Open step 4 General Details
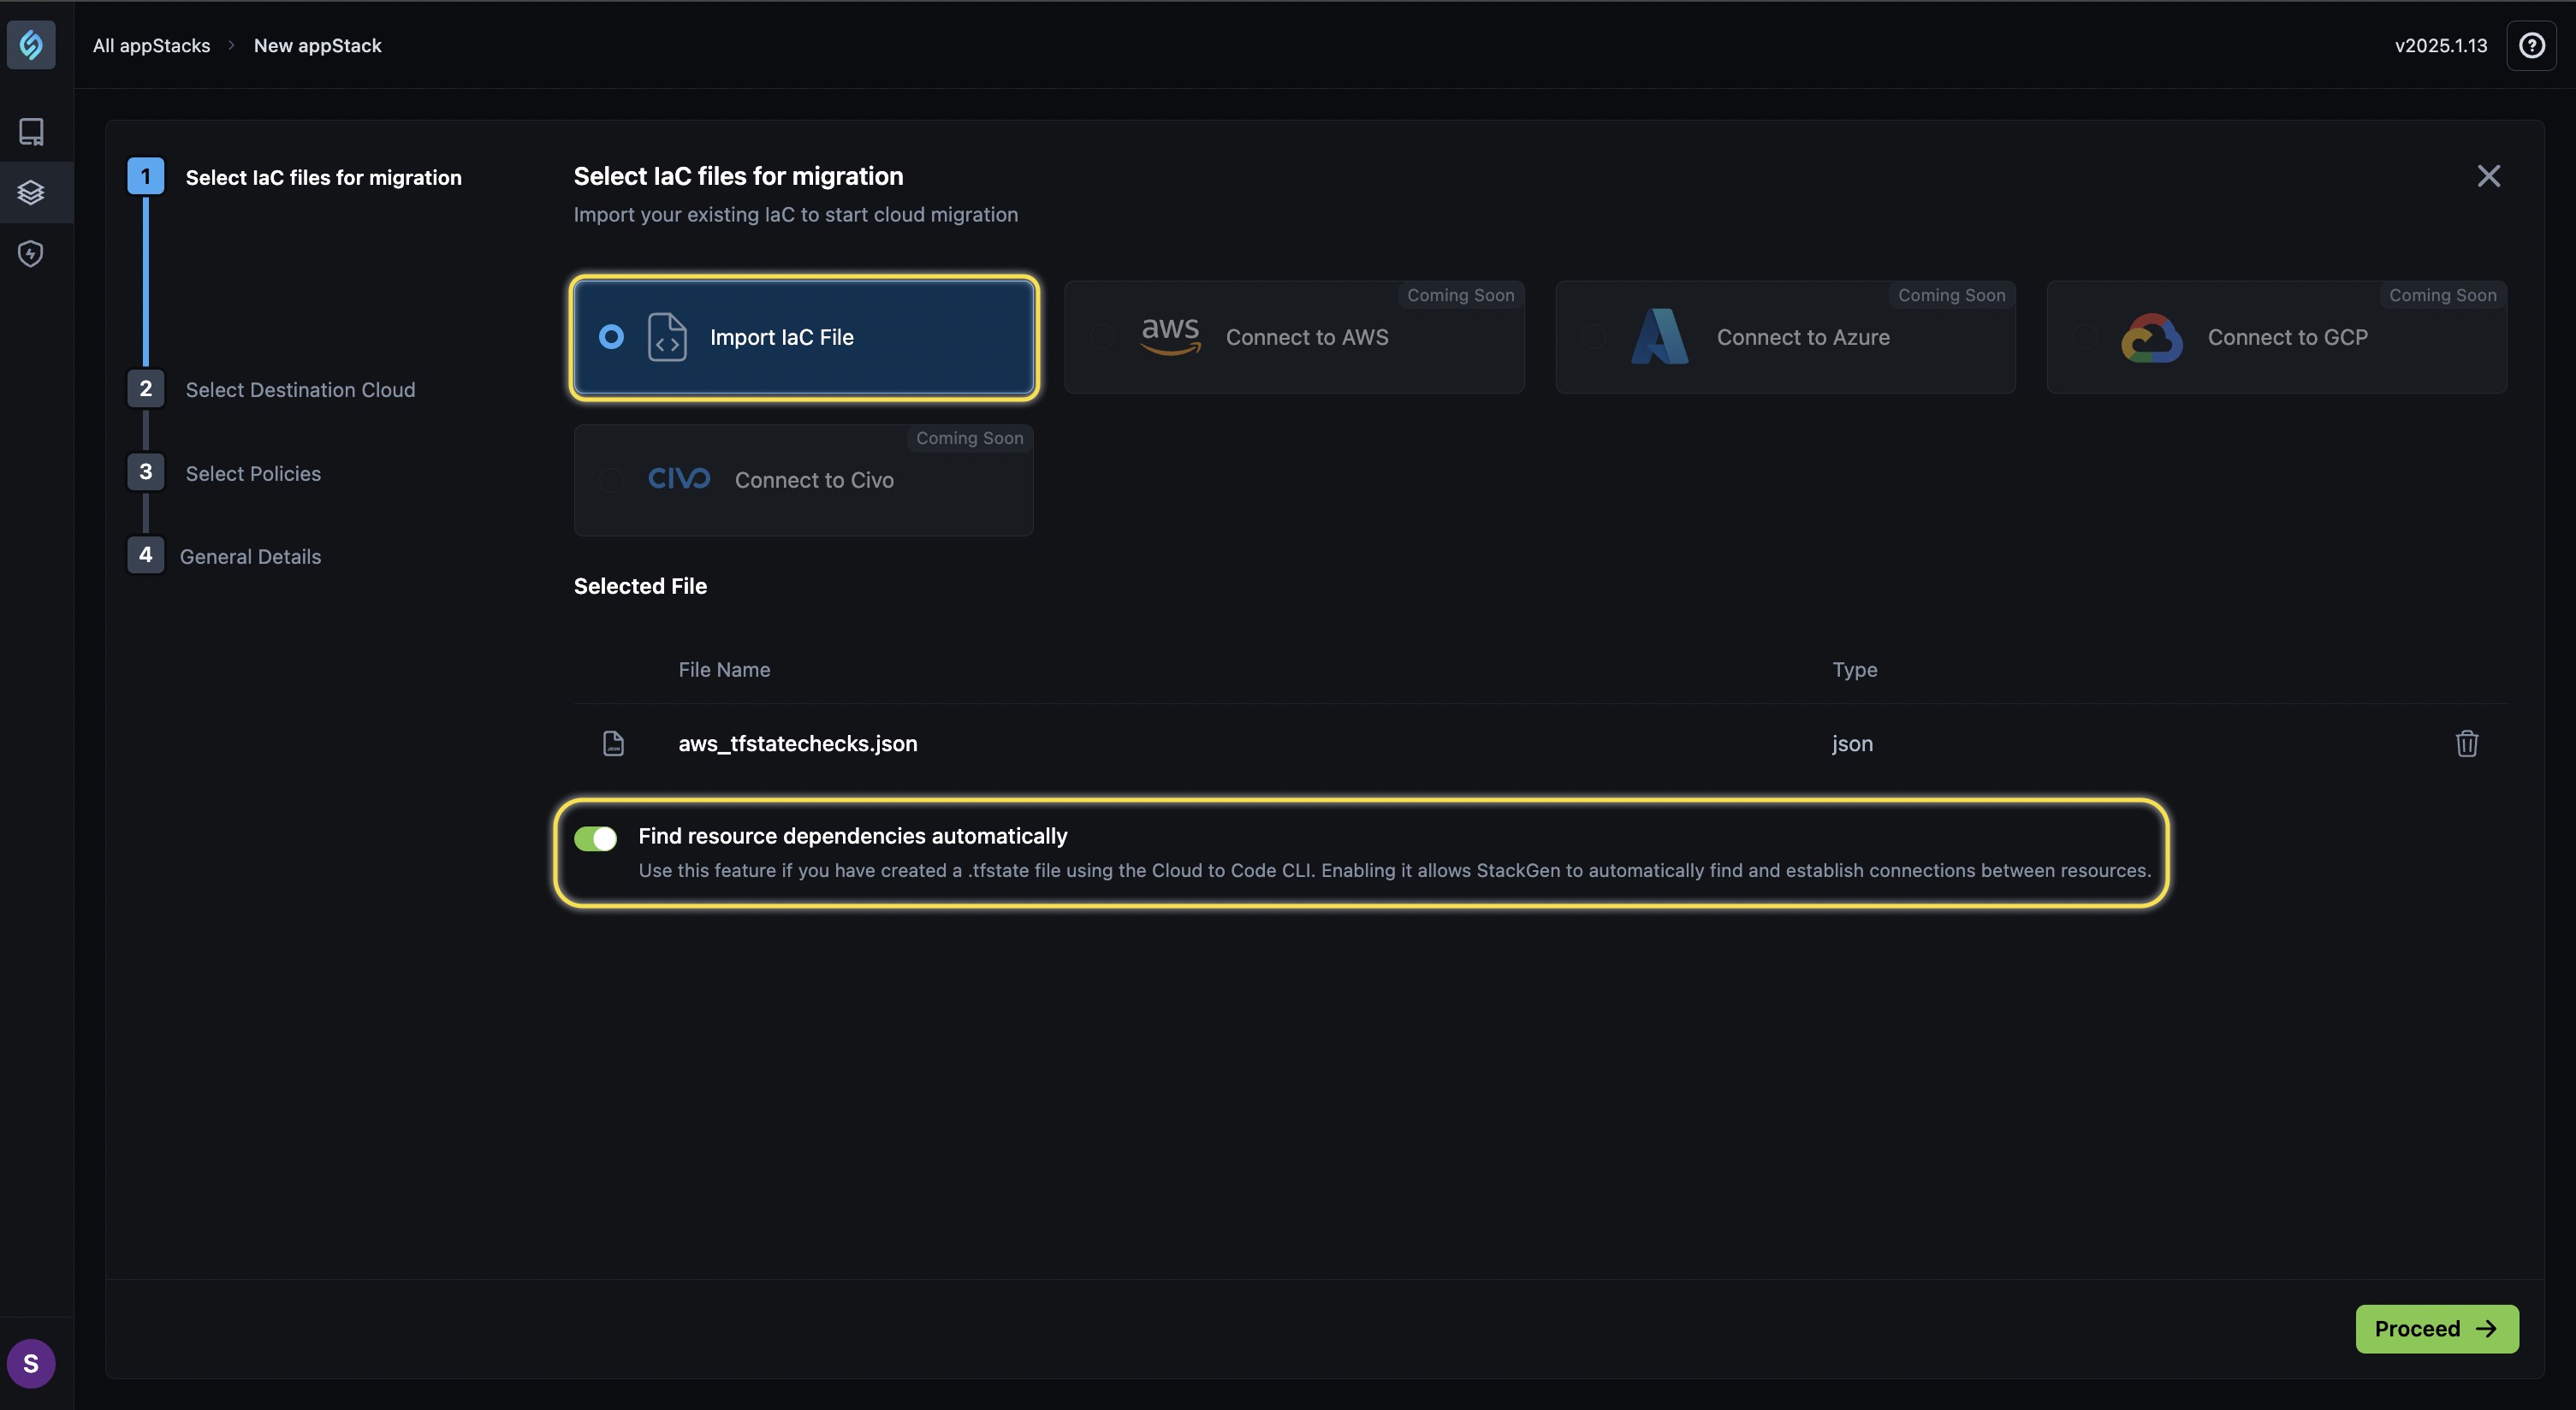 (224, 556)
